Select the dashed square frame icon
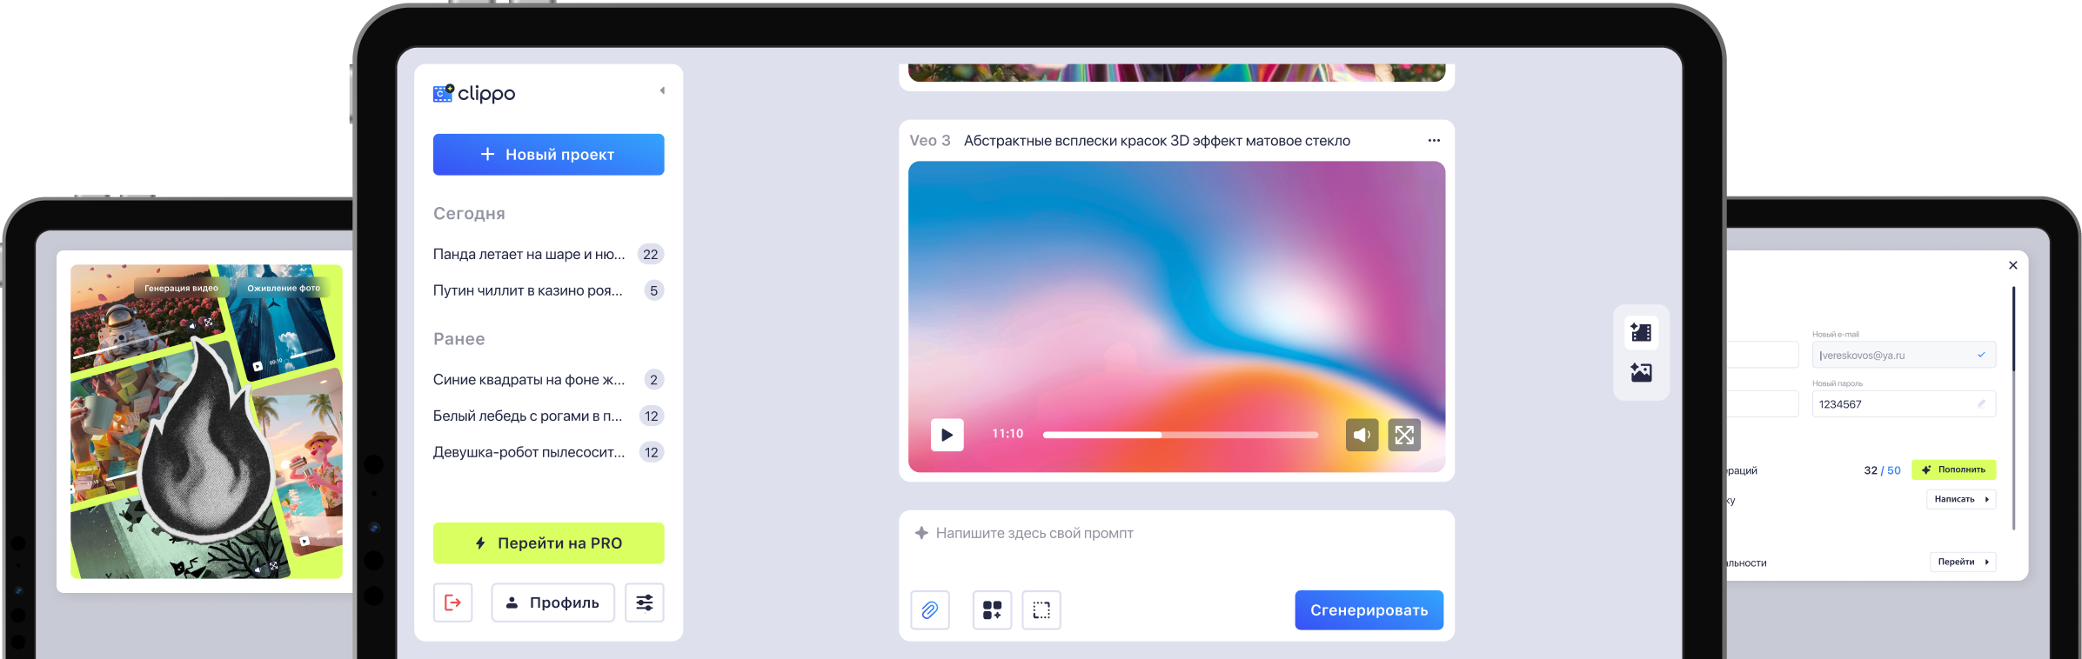Image resolution: width=2082 pixels, height=659 pixels. pyautogui.click(x=1041, y=610)
